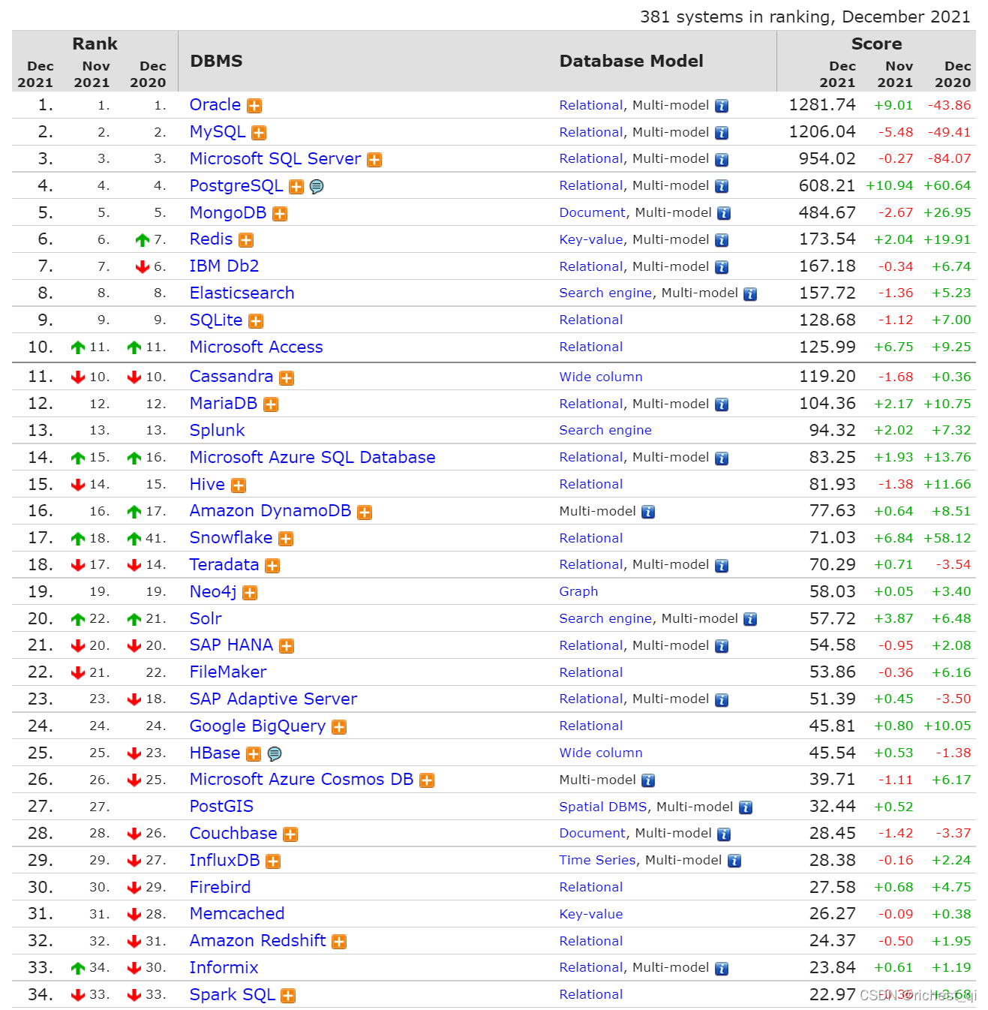Click the plus icon next to Oracle
Screen dimensions: 988x1010
254,106
